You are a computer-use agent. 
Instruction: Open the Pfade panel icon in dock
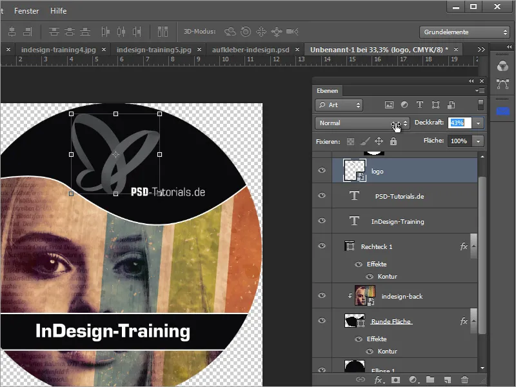pos(502,84)
